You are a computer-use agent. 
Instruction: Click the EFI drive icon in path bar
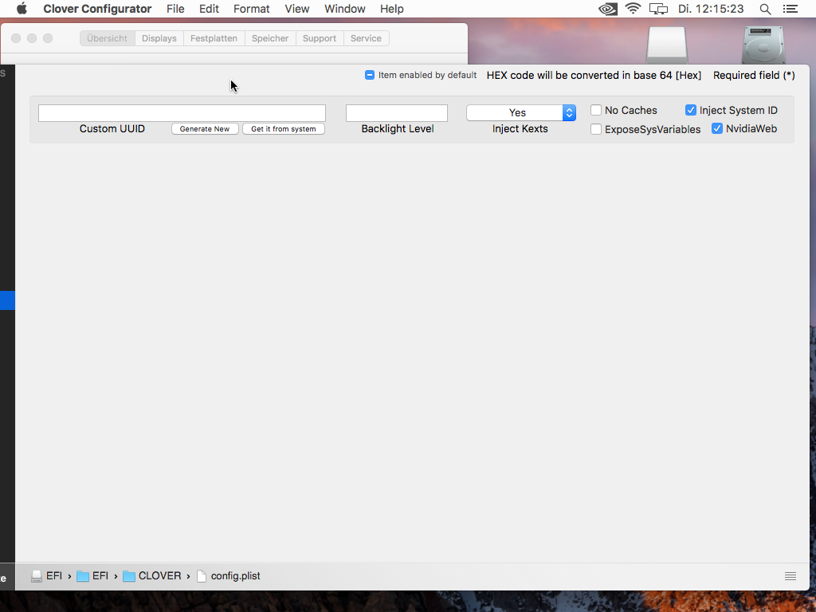tap(37, 576)
